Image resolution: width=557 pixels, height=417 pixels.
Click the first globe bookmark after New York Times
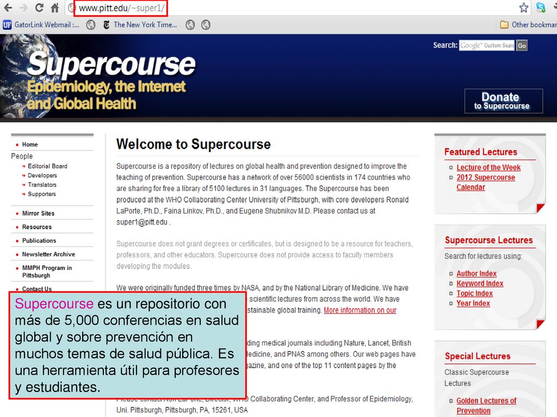point(190,25)
